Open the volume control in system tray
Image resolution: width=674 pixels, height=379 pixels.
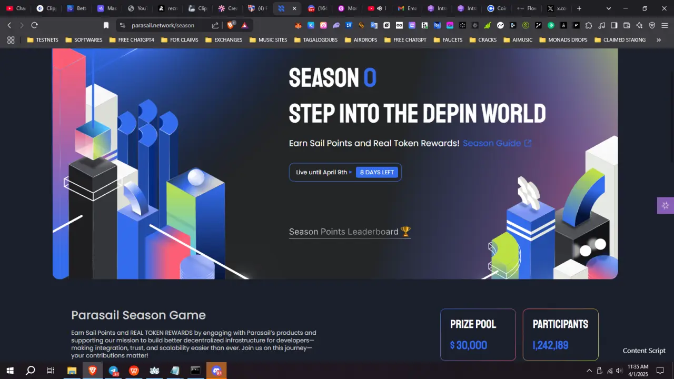619,371
